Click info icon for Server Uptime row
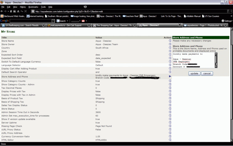This screenshot has width=233, height=146. pos(170,122)
